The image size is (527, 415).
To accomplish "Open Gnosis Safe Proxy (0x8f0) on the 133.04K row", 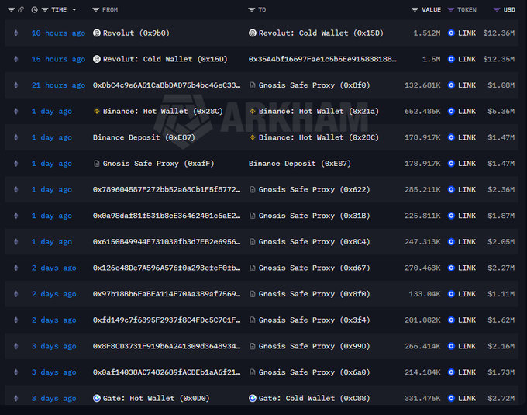I will click(314, 294).
